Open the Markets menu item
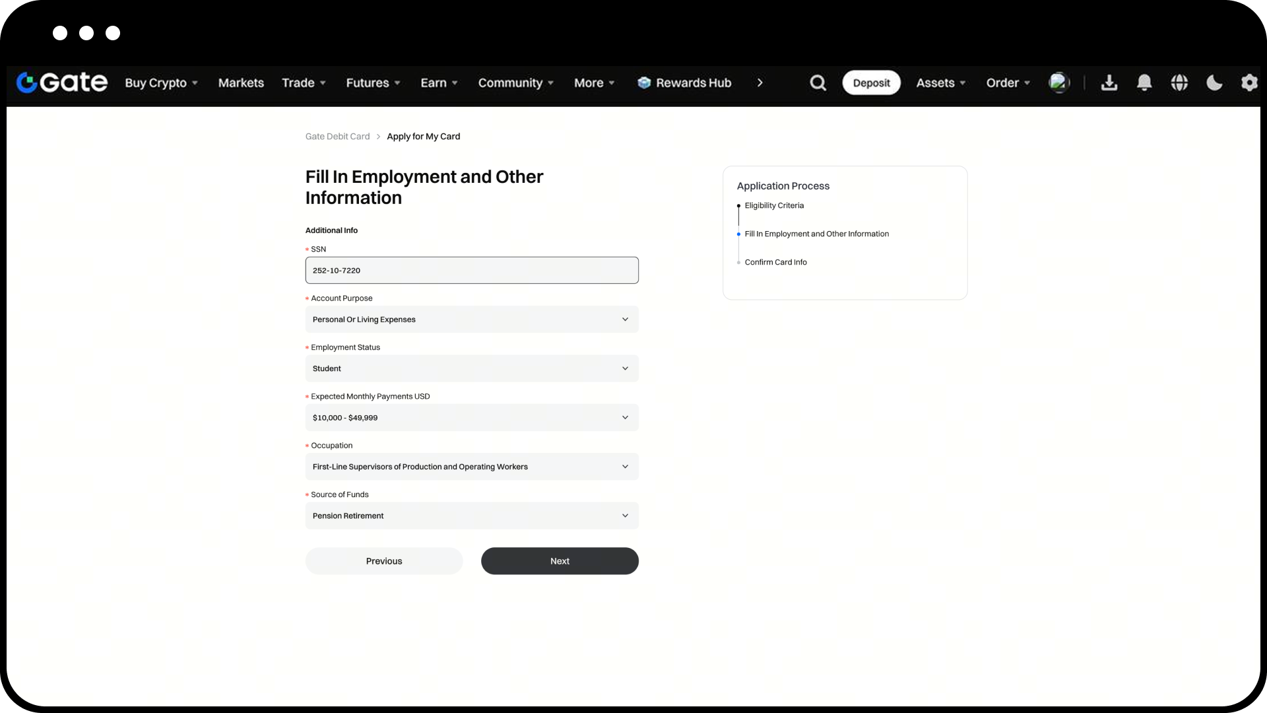This screenshot has width=1267, height=713. click(241, 83)
